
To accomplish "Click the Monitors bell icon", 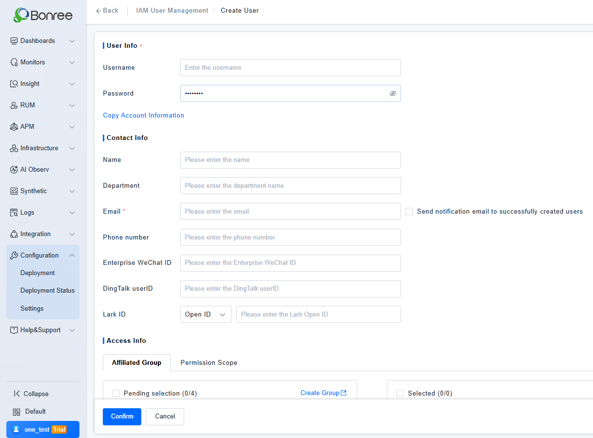I will click(14, 62).
